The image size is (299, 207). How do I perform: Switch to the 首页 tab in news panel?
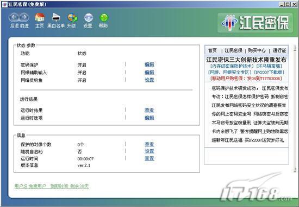[x=212, y=50]
